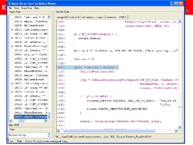This screenshot has height=145, width=193.
Task: Select the highlighted 1423 while trace row
Action: tap(31, 117)
